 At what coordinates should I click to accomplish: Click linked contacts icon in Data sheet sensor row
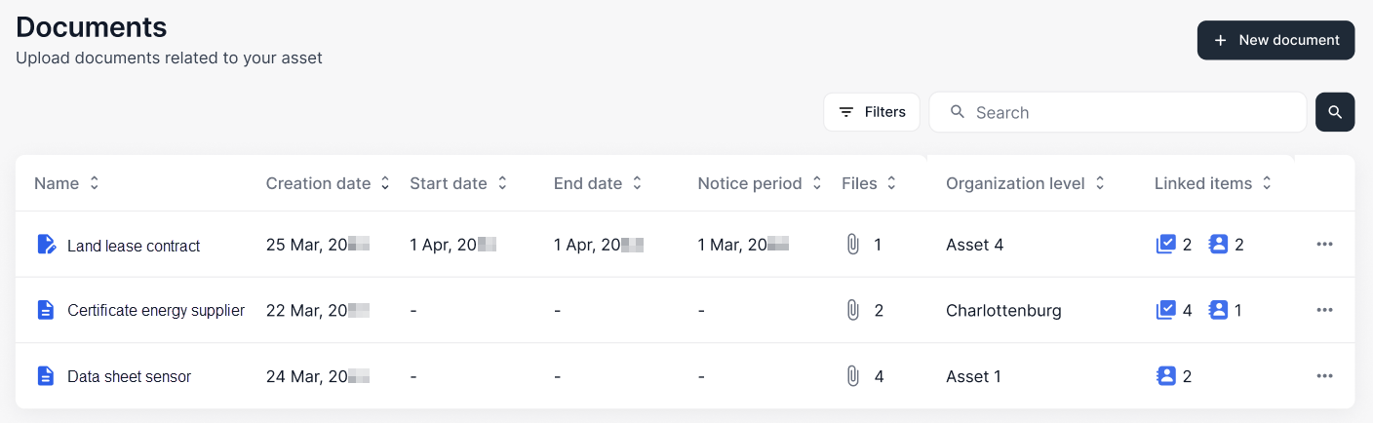coord(1165,376)
